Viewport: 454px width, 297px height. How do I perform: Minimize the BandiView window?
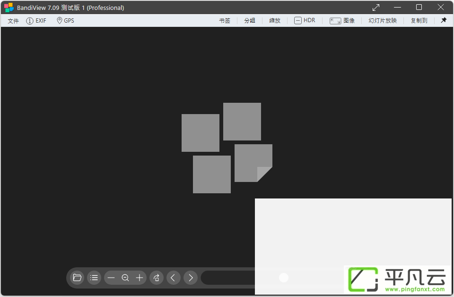(x=398, y=7)
